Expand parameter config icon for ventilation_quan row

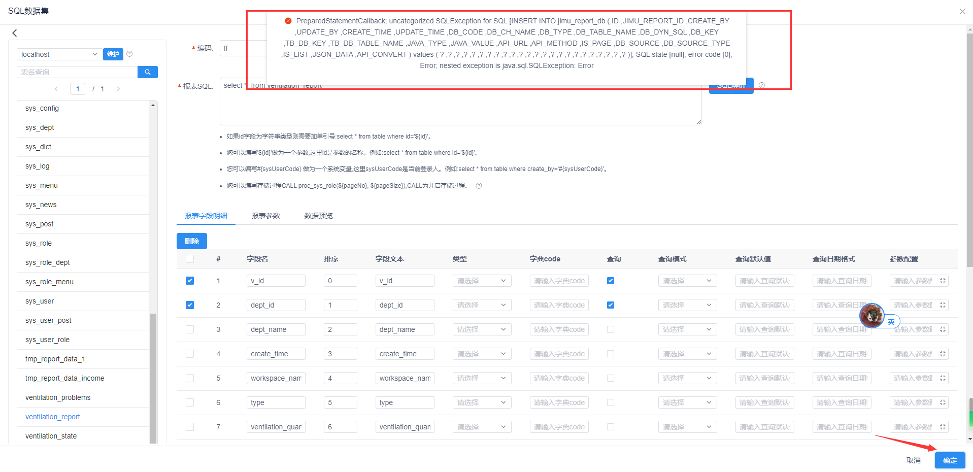pos(943,427)
